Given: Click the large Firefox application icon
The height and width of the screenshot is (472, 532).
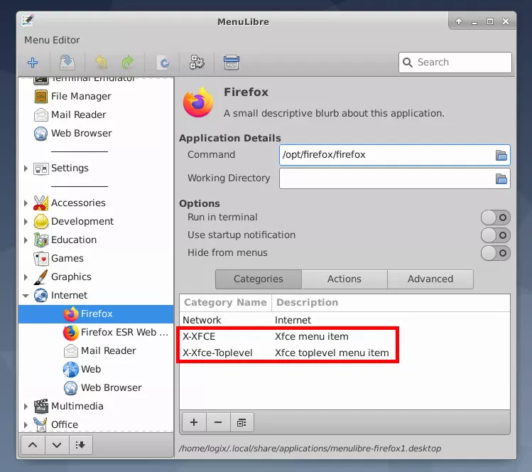Looking at the screenshot, I should 198,102.
